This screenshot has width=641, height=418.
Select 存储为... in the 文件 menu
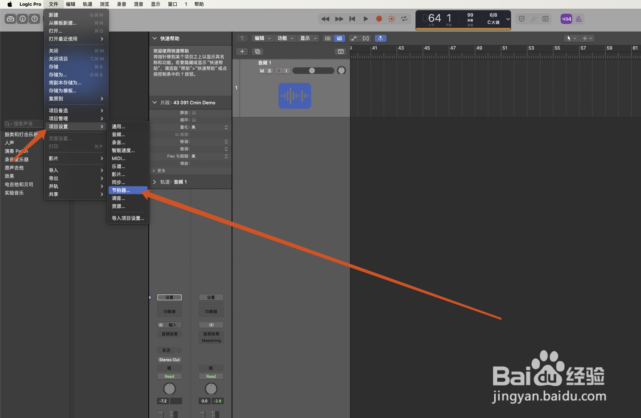coord(76,75)
